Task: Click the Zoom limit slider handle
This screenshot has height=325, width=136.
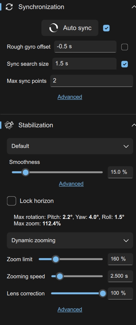Action: pos(55,259)
